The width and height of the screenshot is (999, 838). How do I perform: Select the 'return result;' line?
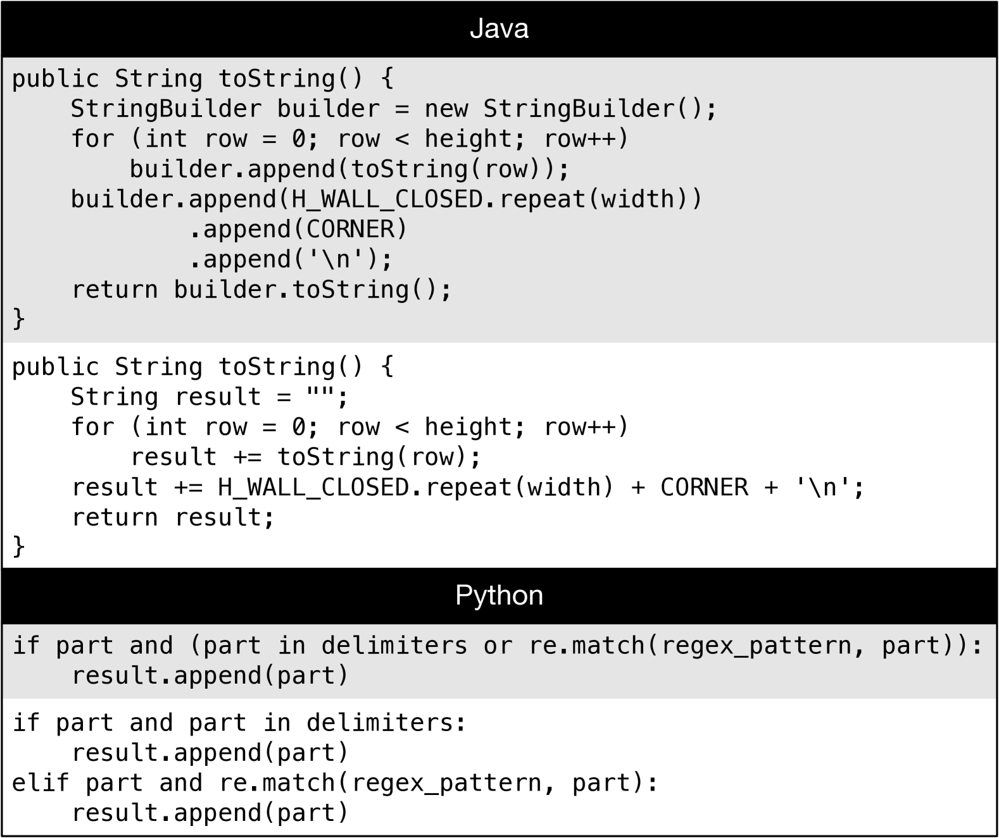(172, 518)
